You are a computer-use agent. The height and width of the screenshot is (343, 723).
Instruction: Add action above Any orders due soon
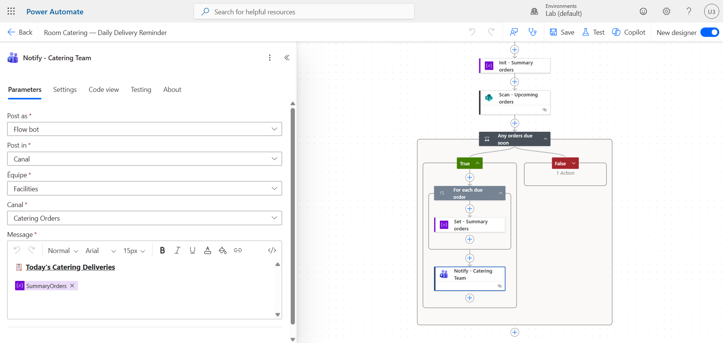[x=515, y=123]
